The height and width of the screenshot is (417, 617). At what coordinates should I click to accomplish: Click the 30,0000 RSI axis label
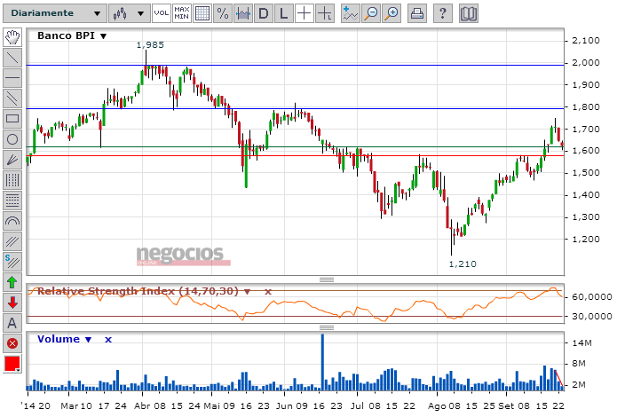pyautogui.click(x=592, y=316)
